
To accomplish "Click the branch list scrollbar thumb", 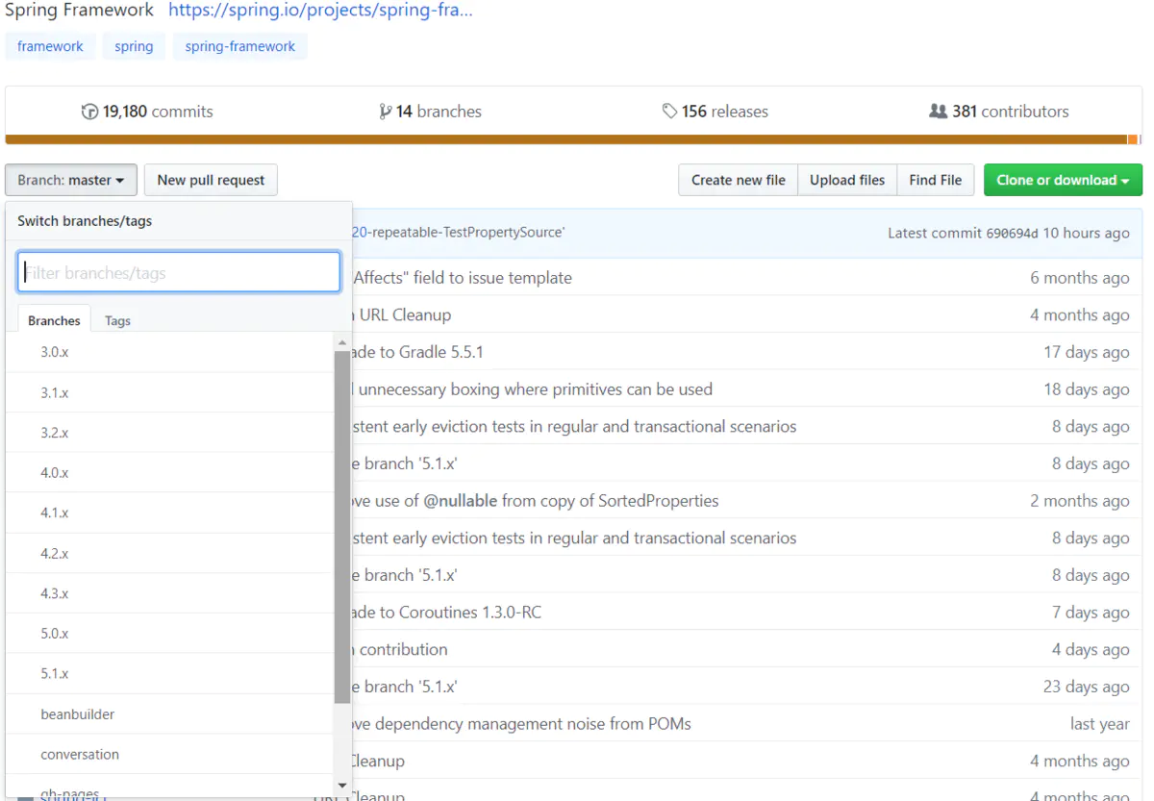I will (x=342, y=527).
